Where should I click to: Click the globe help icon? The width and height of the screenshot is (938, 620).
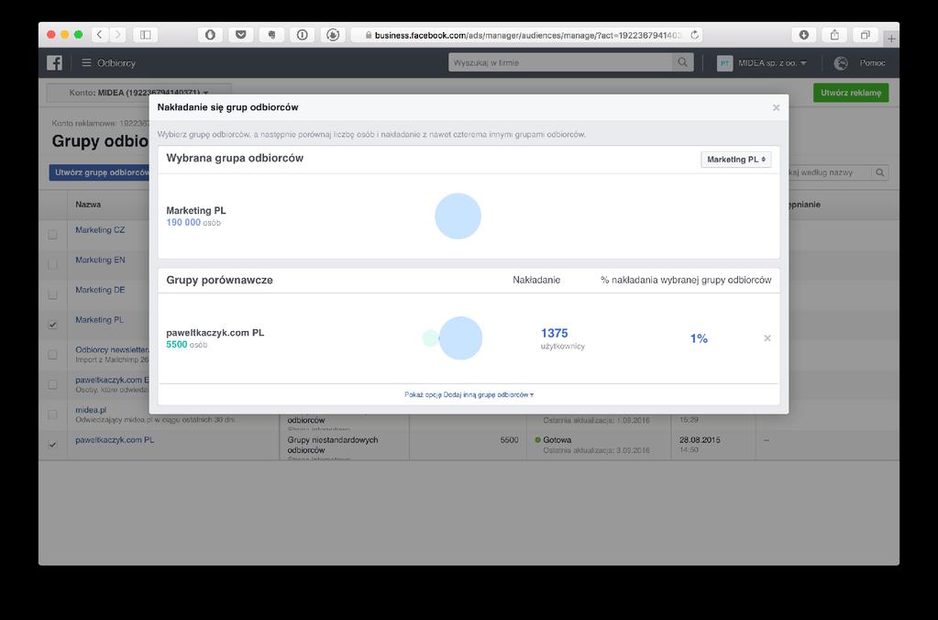tap(841, 63)
